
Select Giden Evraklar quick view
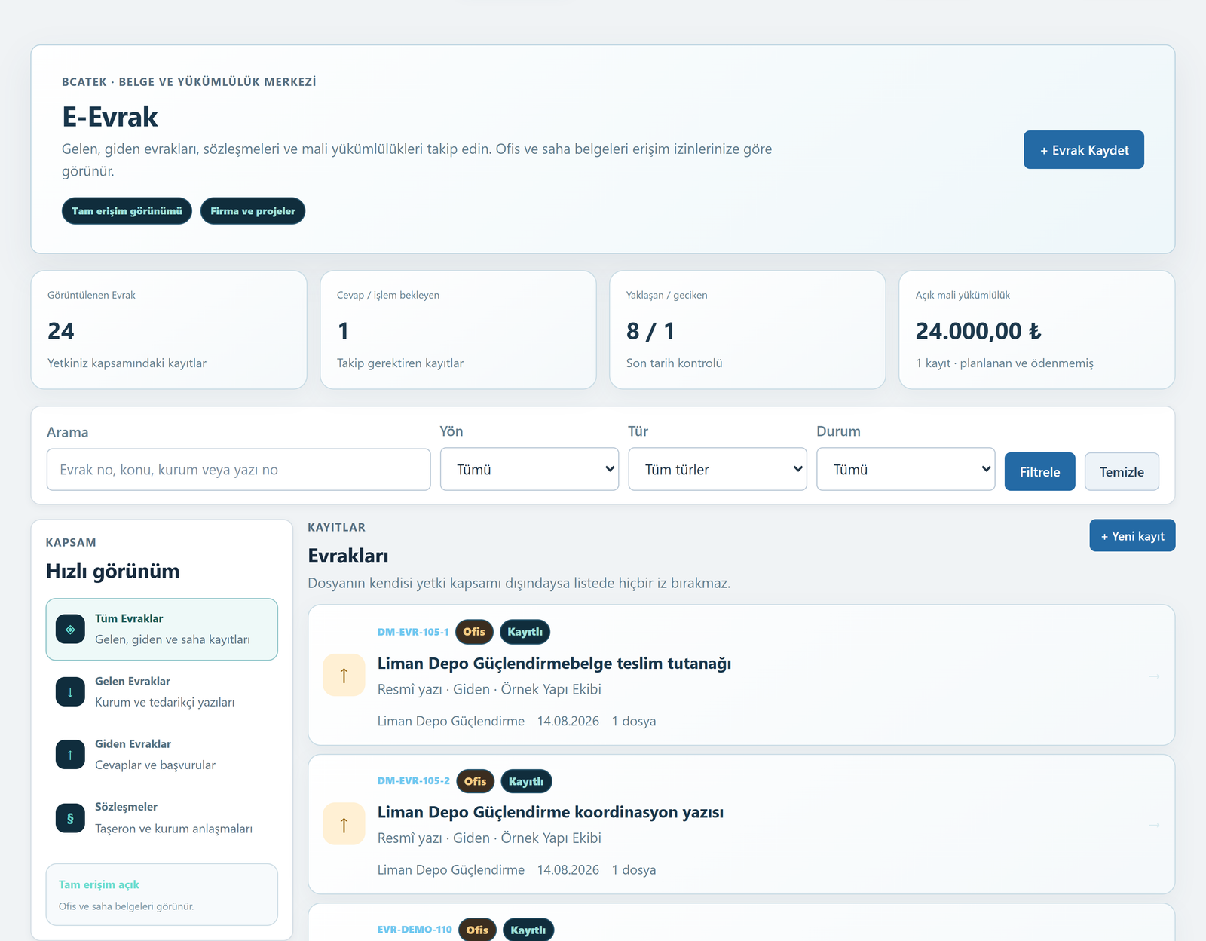point(161,754)
